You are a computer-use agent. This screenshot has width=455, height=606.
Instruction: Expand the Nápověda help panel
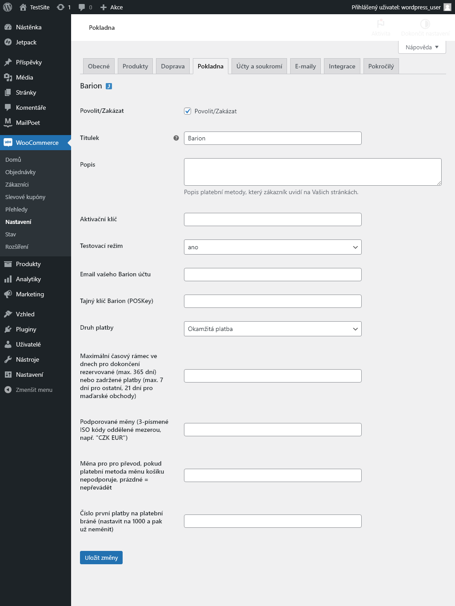point(422,47)
